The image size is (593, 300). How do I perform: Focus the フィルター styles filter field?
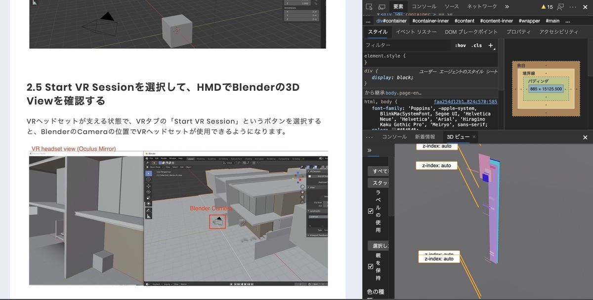(407, 45)
